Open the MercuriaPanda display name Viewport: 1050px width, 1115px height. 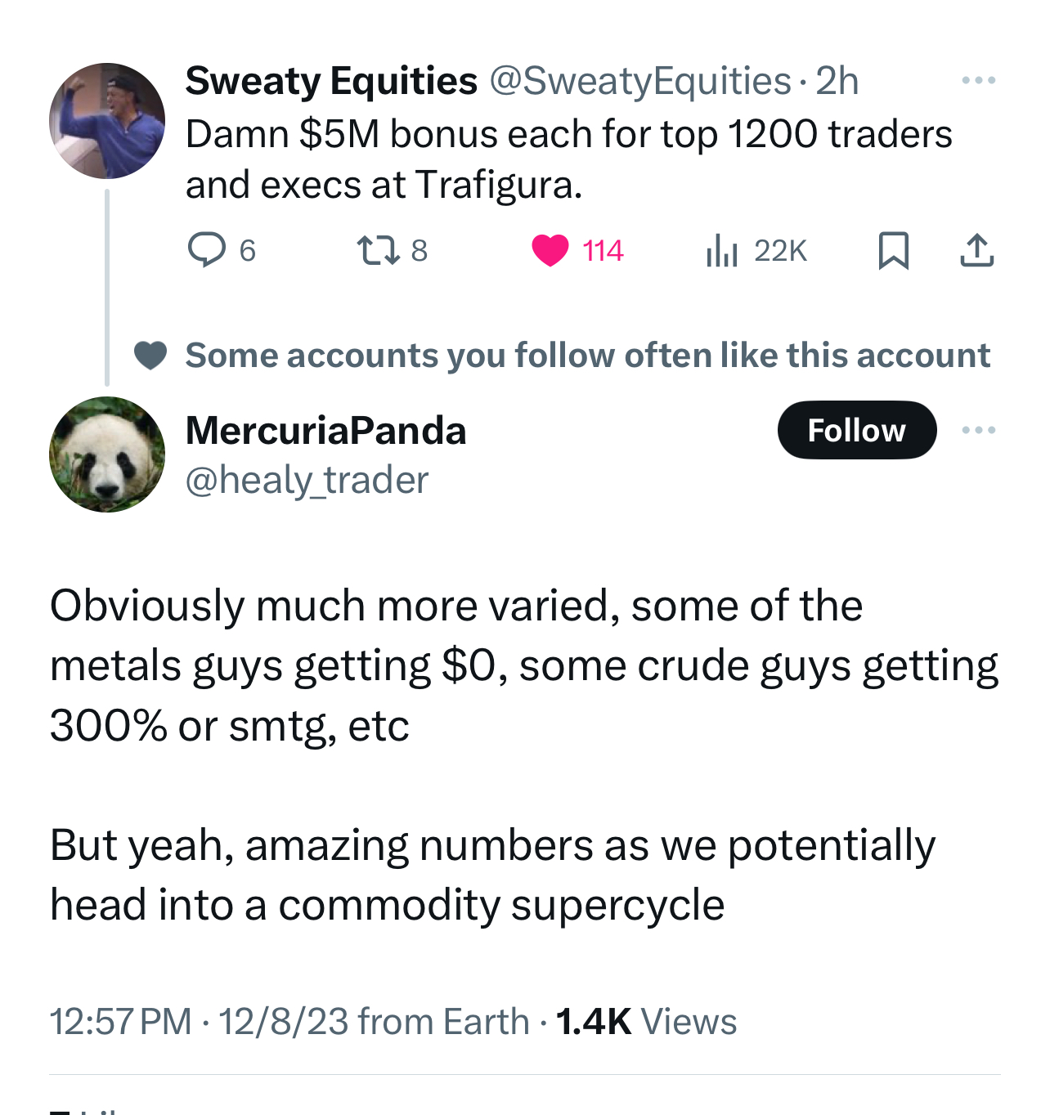tap(325, 431)
